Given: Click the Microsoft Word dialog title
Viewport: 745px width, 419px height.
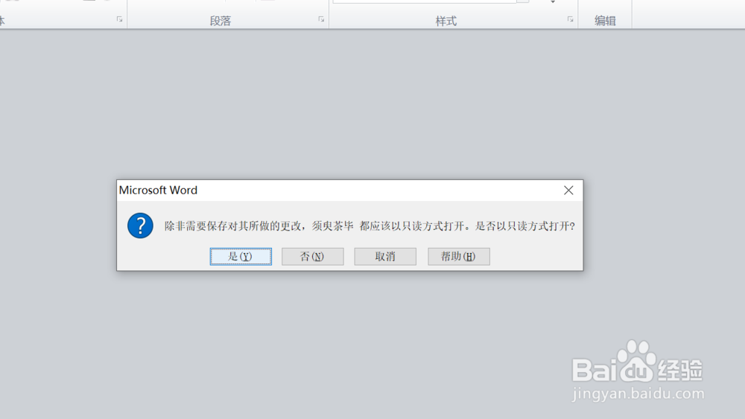Looking at the screenshot, I should (158, 191).
